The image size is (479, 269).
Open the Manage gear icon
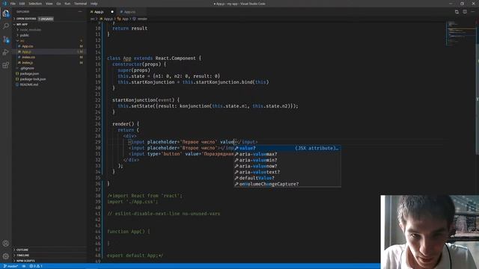coord(6,256)
